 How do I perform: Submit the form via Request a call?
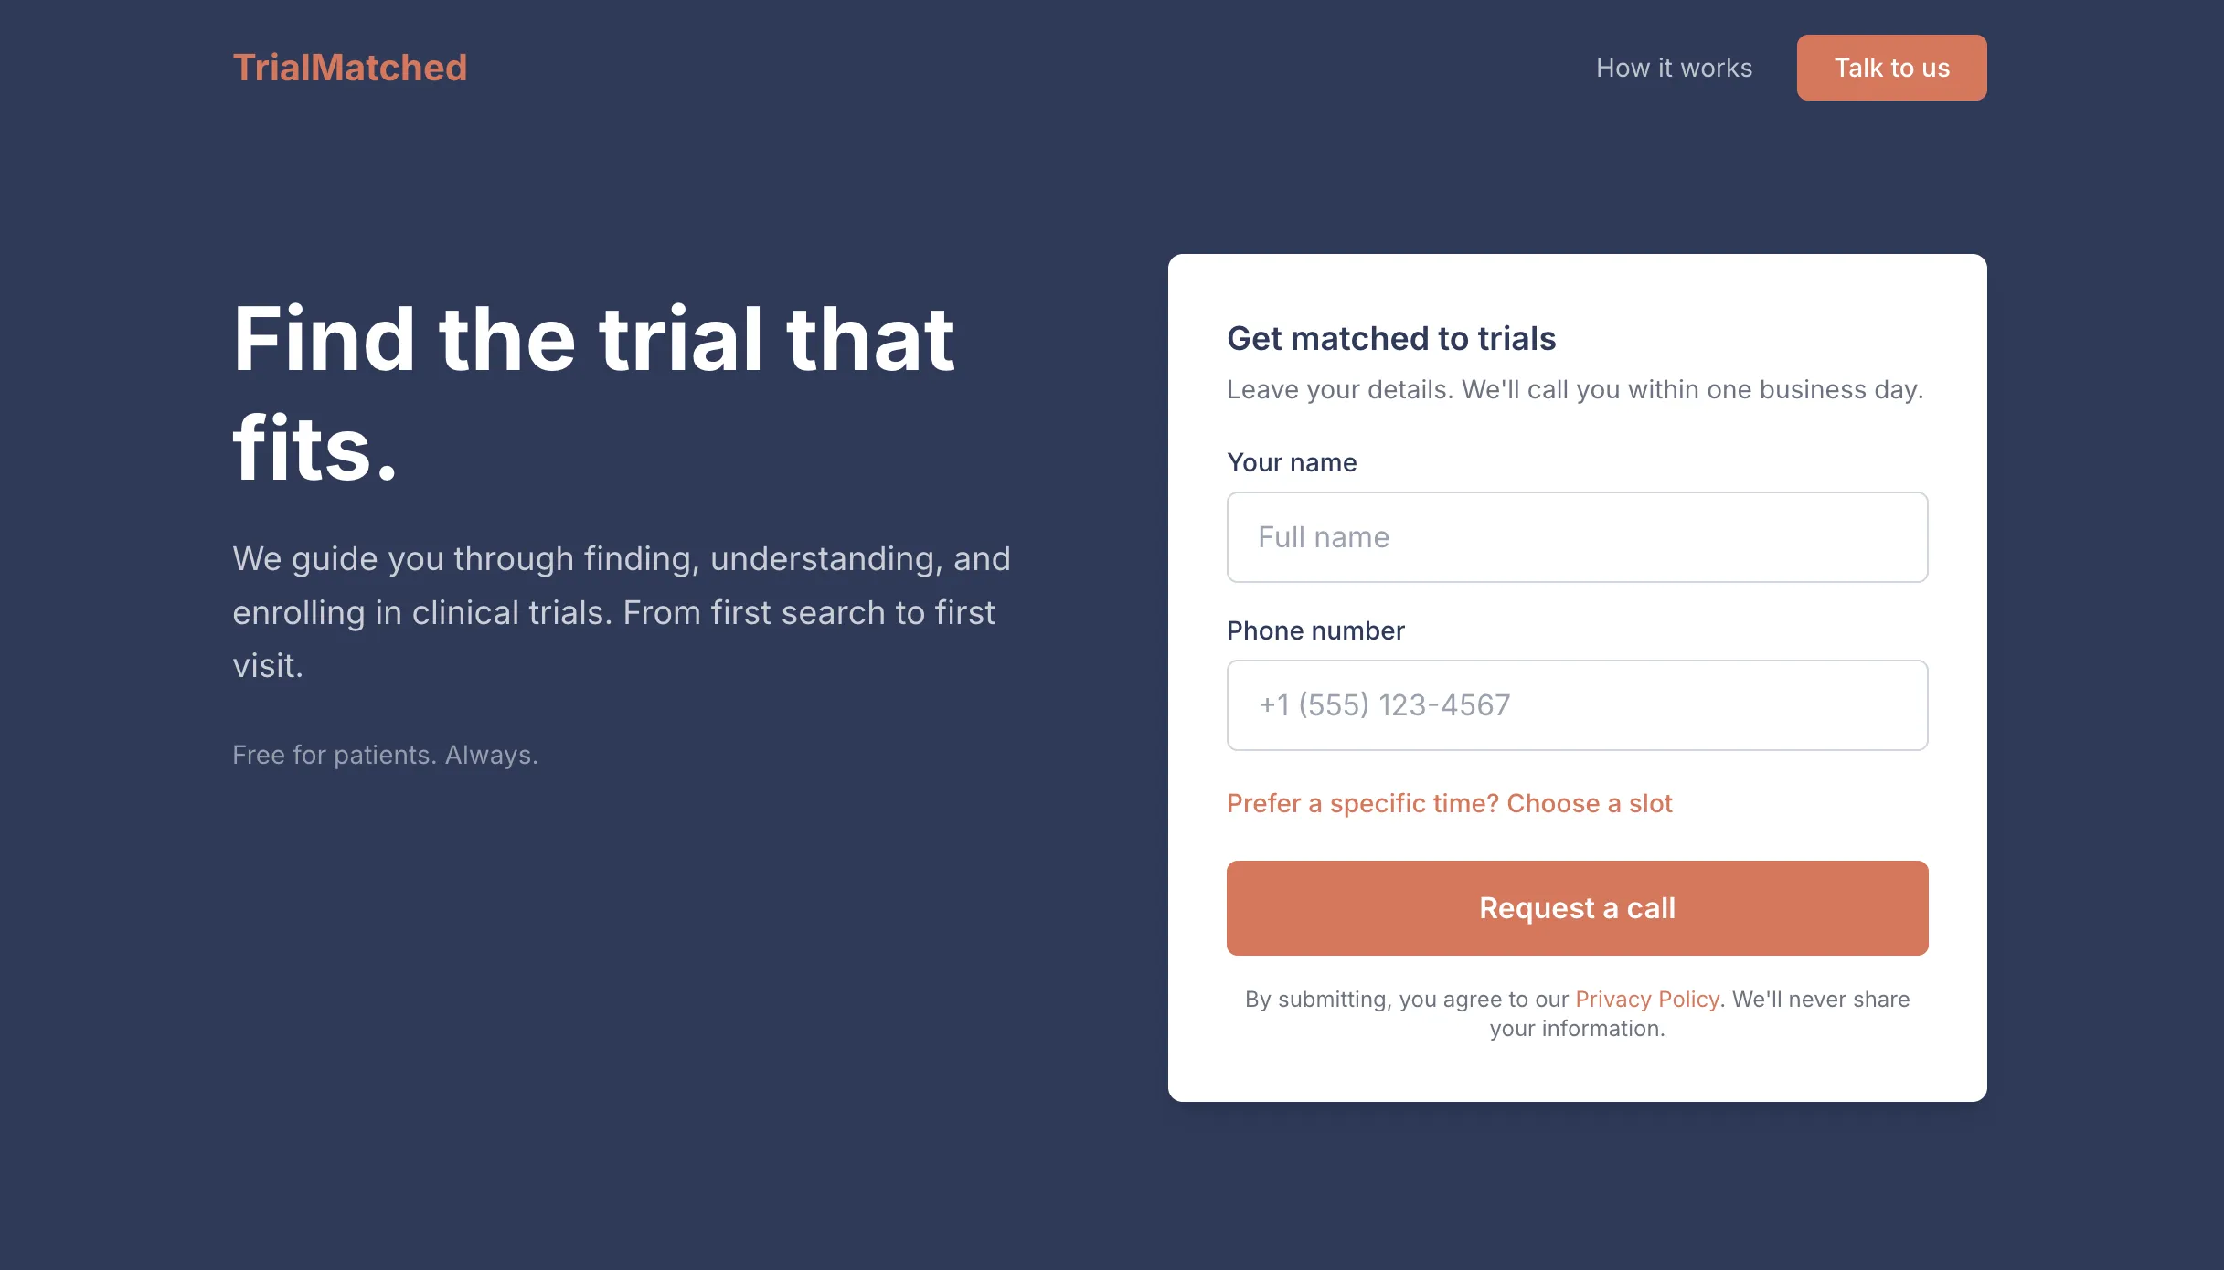point(1576,907)
